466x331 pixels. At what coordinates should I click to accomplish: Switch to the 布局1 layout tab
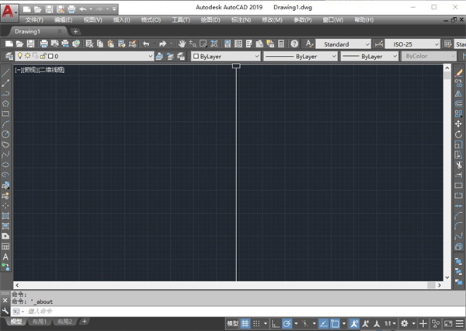click(40, 322)
